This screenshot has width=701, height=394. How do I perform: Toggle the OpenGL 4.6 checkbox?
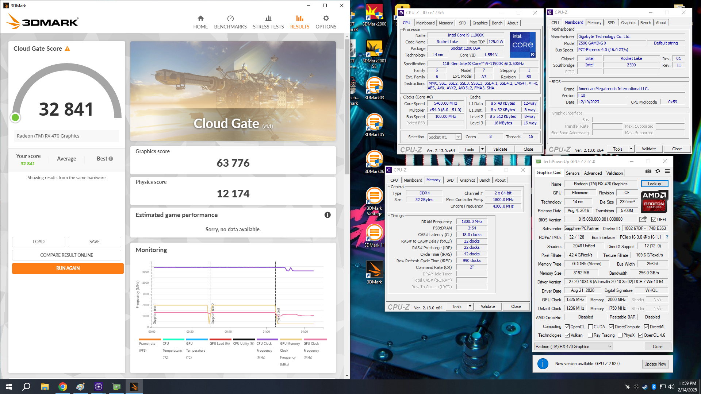(640, 335)
